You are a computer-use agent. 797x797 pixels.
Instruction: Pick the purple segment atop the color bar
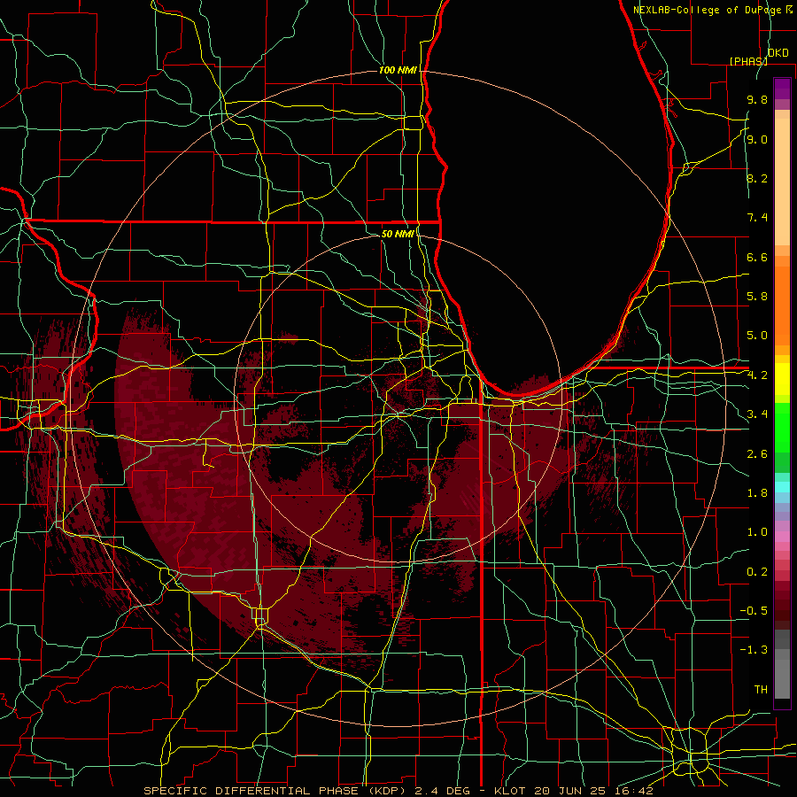782,89
